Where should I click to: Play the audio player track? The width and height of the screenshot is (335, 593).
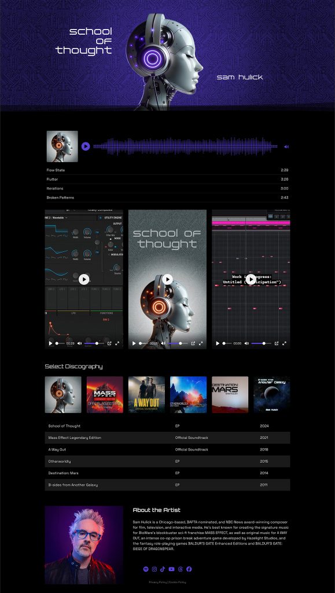coord(86,147)
